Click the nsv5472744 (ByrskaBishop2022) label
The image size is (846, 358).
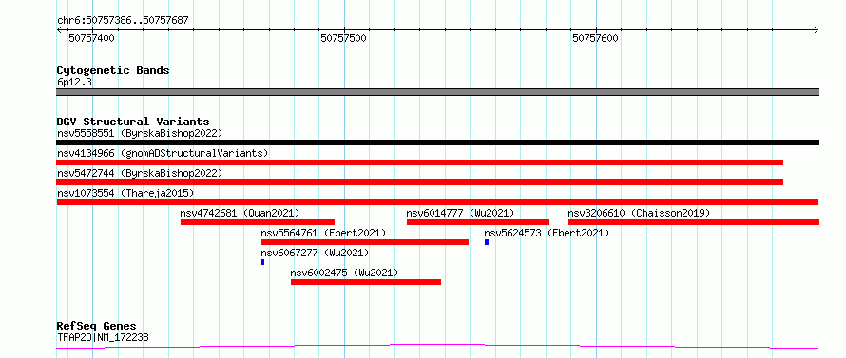click(140, 173)
